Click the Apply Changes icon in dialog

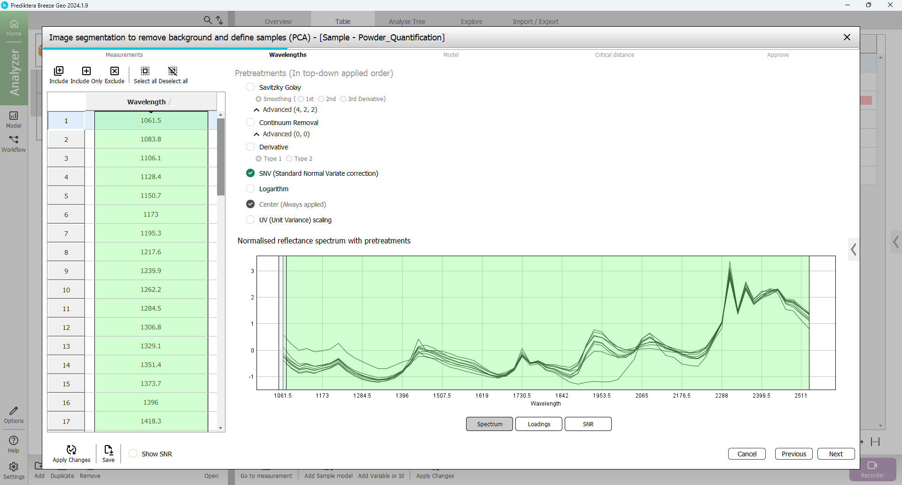coord(71,450)
